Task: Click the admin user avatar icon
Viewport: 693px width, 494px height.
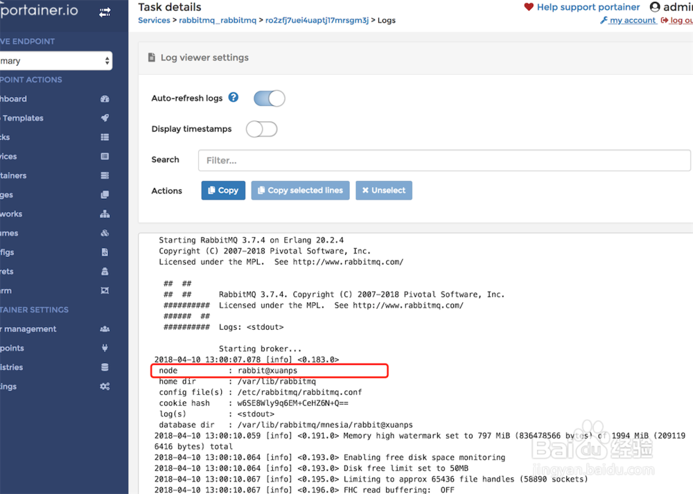Action: coord(655,7)
